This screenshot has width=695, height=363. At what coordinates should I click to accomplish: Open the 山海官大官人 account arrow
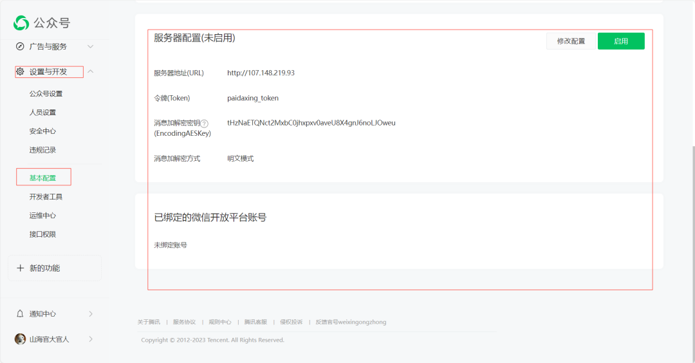pyautogui.click(x=91, y=339)
